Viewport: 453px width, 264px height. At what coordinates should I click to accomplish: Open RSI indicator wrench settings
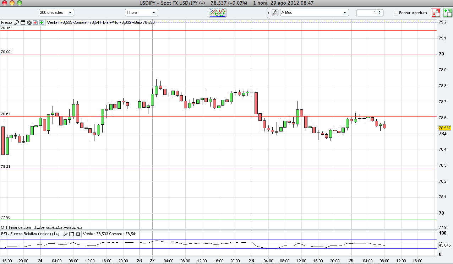click(65, 234)
